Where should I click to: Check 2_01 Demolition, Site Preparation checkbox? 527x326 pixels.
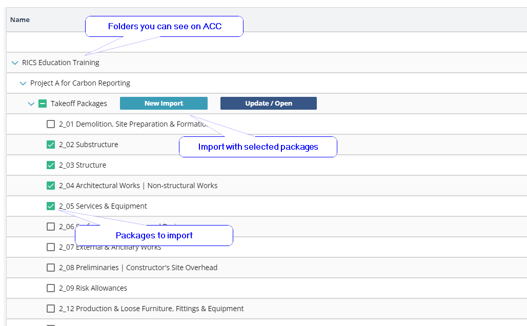tap(51, 124)
